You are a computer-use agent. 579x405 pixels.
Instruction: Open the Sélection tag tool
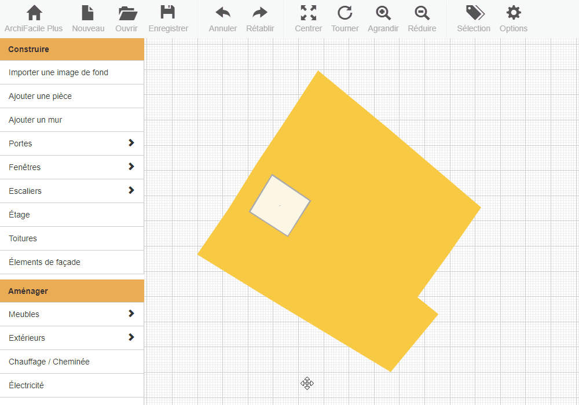[474, 13]
